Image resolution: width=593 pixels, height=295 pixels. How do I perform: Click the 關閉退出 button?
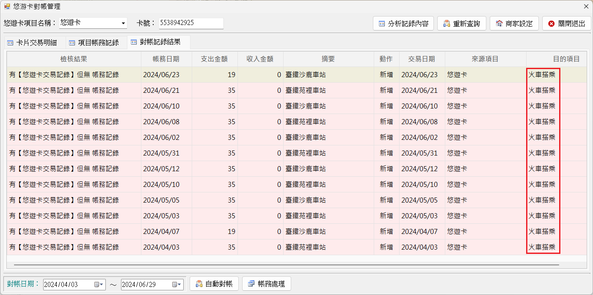(567, 23)
